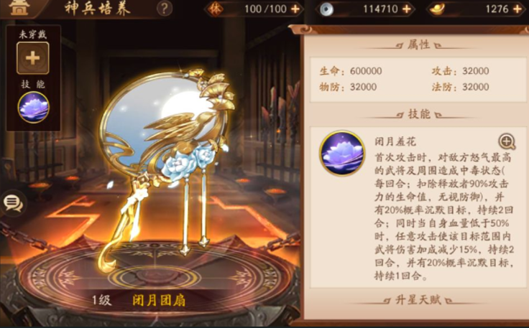Expand the 升星天赋 section header
Screen dimensions: 529x328
pos(418,299)
